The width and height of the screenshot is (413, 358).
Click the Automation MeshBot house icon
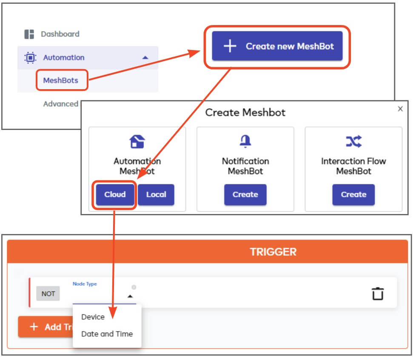137,141
